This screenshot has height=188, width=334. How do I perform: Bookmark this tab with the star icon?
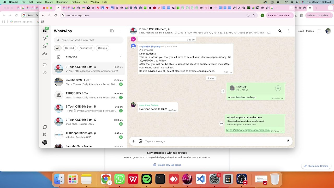tap(254, 15)
